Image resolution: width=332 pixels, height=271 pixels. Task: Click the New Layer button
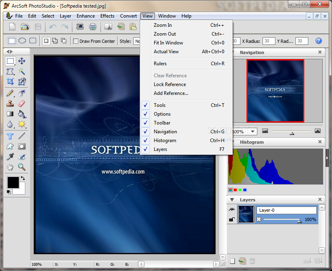point(232,261)
